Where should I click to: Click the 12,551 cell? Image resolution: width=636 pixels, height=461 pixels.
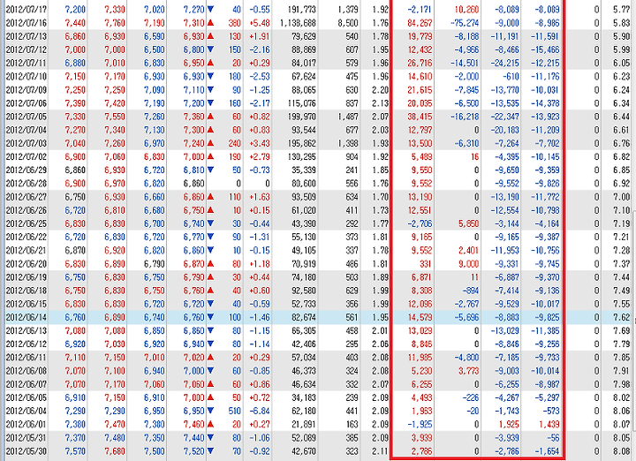click(420, 210)
